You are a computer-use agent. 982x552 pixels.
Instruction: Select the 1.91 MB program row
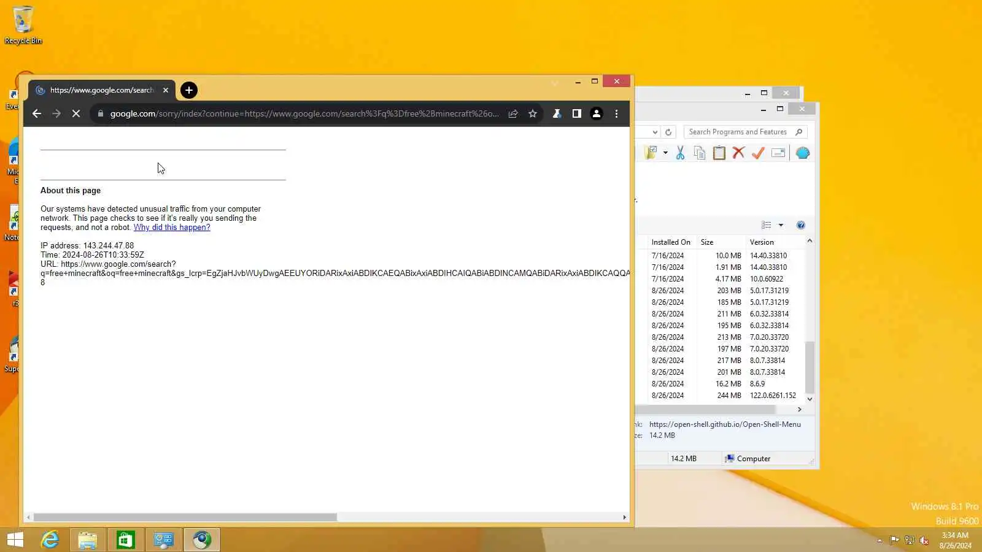[724, 267]
